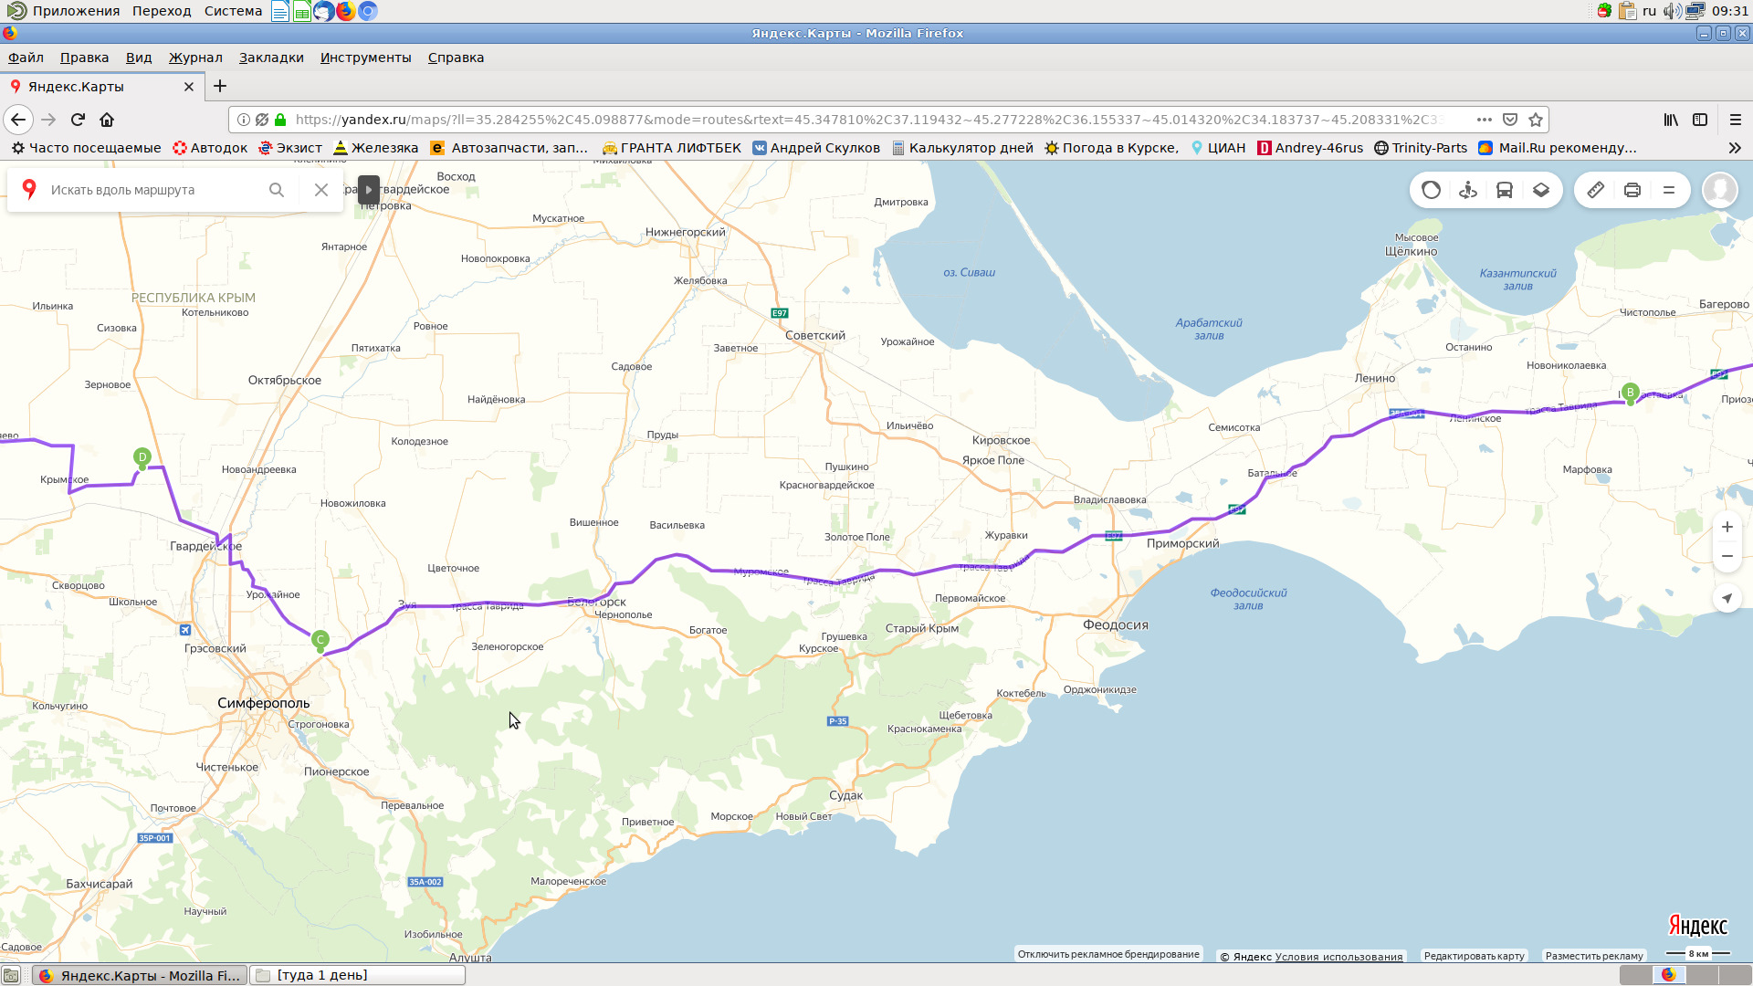Open the Справка menu
Screen dimensions: 1753x986
click(x=456, y=58)
